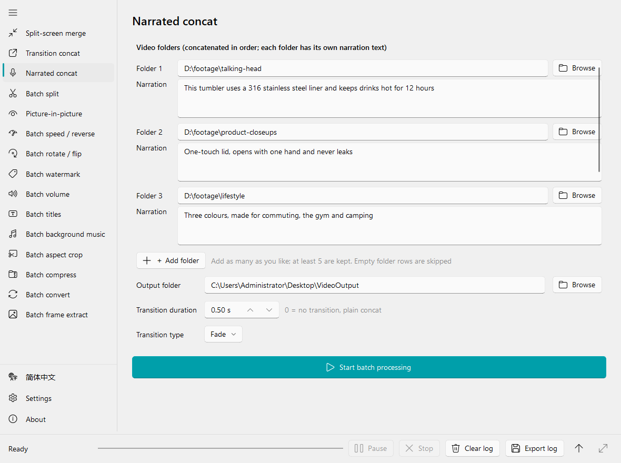Browse for Folder 2 path
Viewport: 621px width, 463px height.
(577, 132)
